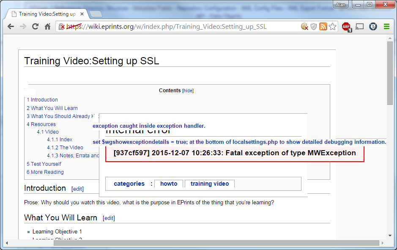This screenshot has height=250, width=397.
Task: Jump to 3 What You Should Already Know
Action: tap(60, 116)
